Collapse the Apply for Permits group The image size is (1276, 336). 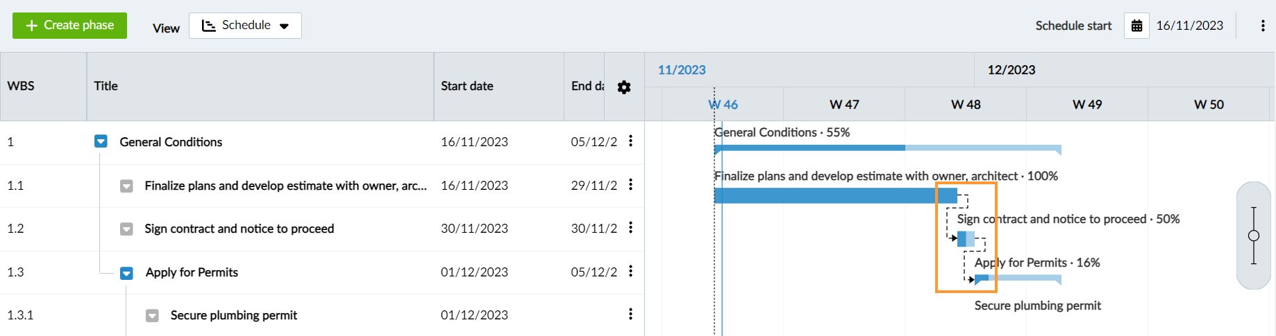coord(126,273)
